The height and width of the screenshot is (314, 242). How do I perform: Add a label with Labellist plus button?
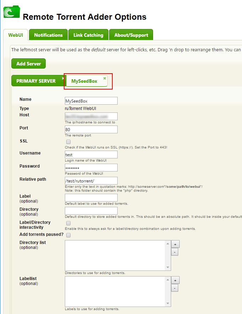pos(175,280)
